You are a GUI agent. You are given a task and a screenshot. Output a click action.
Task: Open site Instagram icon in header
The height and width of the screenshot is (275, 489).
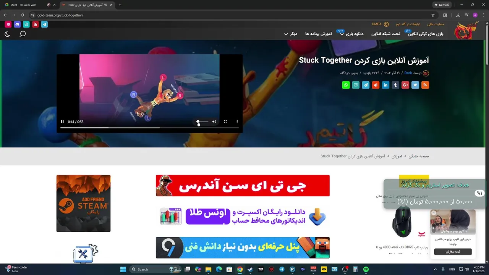pyautogui.click(x=26, y=24)
